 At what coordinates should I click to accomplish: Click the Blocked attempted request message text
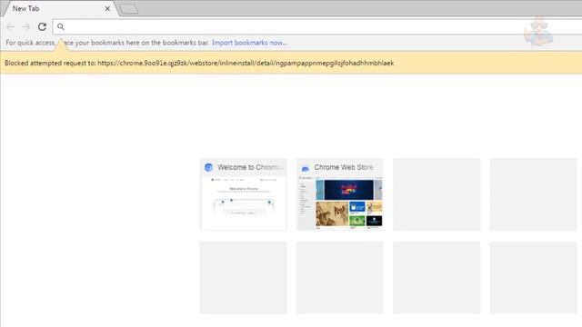coord(199,63)
